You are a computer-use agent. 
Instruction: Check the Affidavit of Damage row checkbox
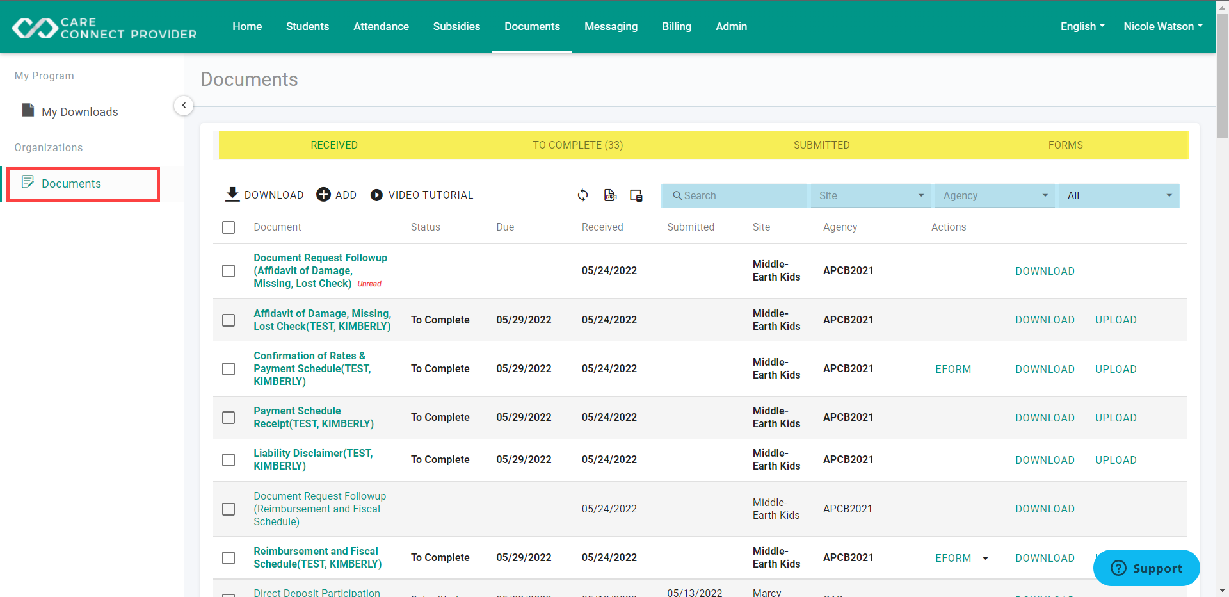pyautogui.click(x=229, y=320)
